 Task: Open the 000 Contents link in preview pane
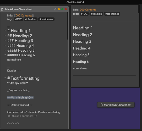pyautogui.click(x=88, y=10)
